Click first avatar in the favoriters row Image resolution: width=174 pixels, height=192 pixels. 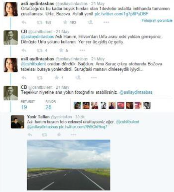[77, 105]
